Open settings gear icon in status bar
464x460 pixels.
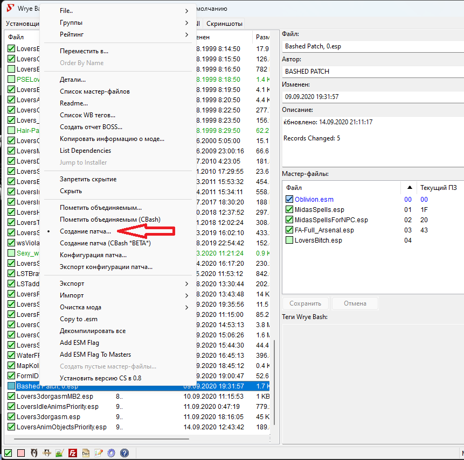tap(112, 453)
